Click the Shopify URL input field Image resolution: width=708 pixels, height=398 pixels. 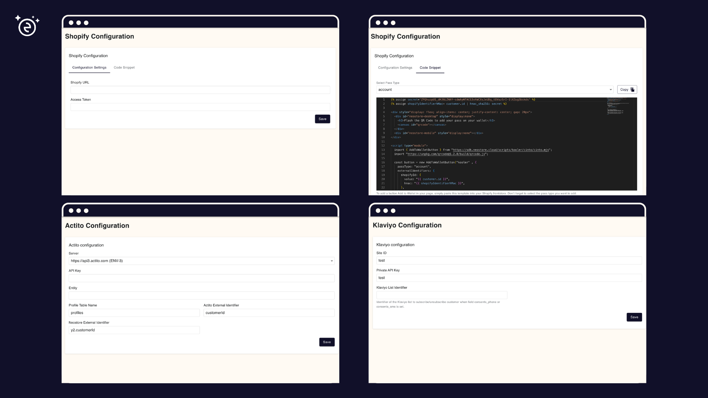(x=200, y=90)
